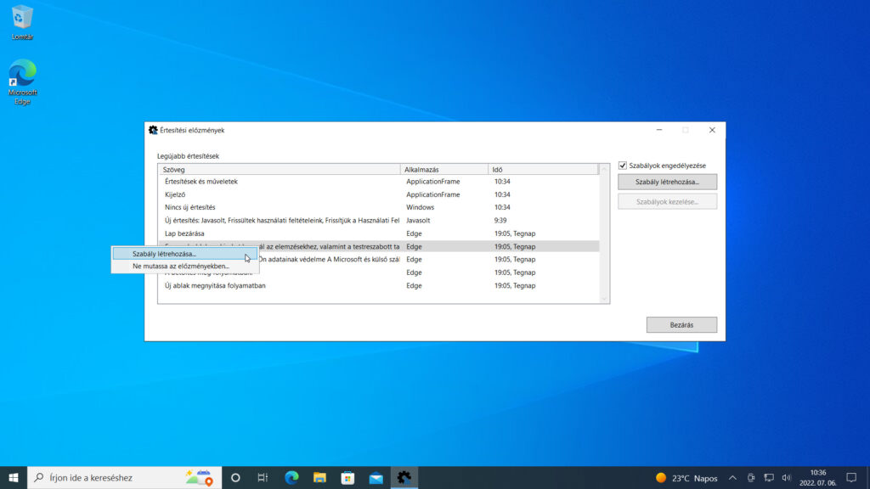The image size is (870, 489).
Task: Click the Szabály létrehozása... button on the right
Action: [x=668, y=182]
